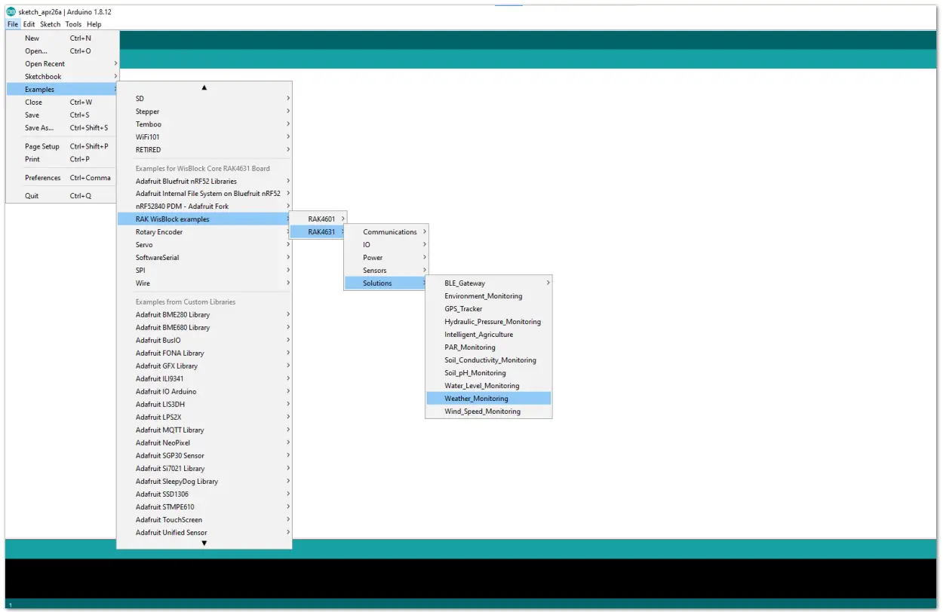The image size is (943, 612).
Task: Open the Wind_Speed_Monitoring example
Action: coord(489,412)
